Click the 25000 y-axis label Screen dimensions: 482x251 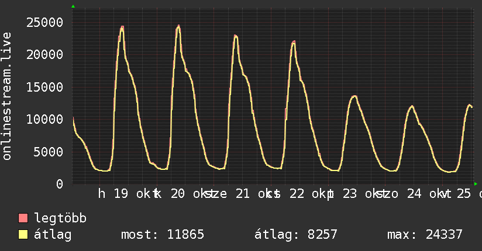coord(44,22)
